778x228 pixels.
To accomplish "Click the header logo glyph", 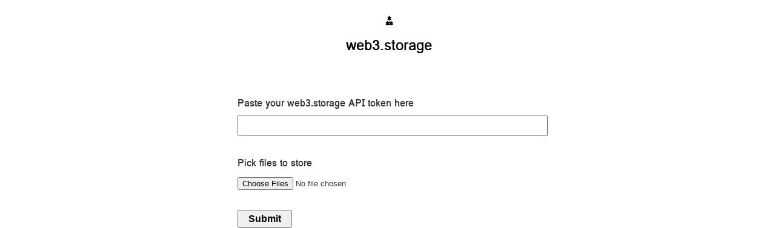I will pyautogui.click(x=389, y=21).
